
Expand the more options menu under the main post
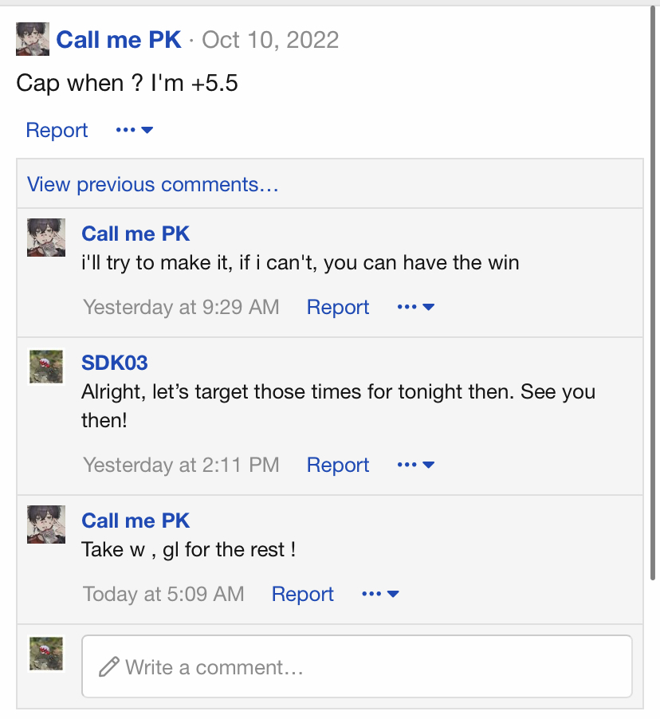point(134,130)
